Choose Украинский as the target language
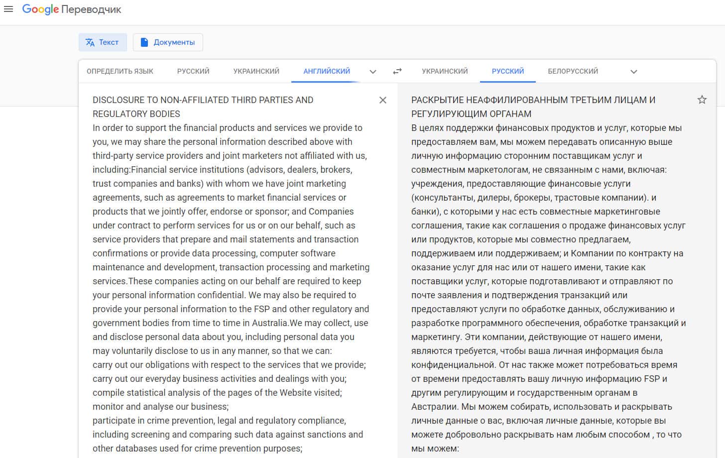This screenshot has width=725, height=458. pyautogui.click(x=445, y=71)
